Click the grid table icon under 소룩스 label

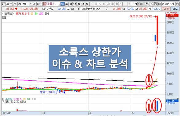point(4,17)
